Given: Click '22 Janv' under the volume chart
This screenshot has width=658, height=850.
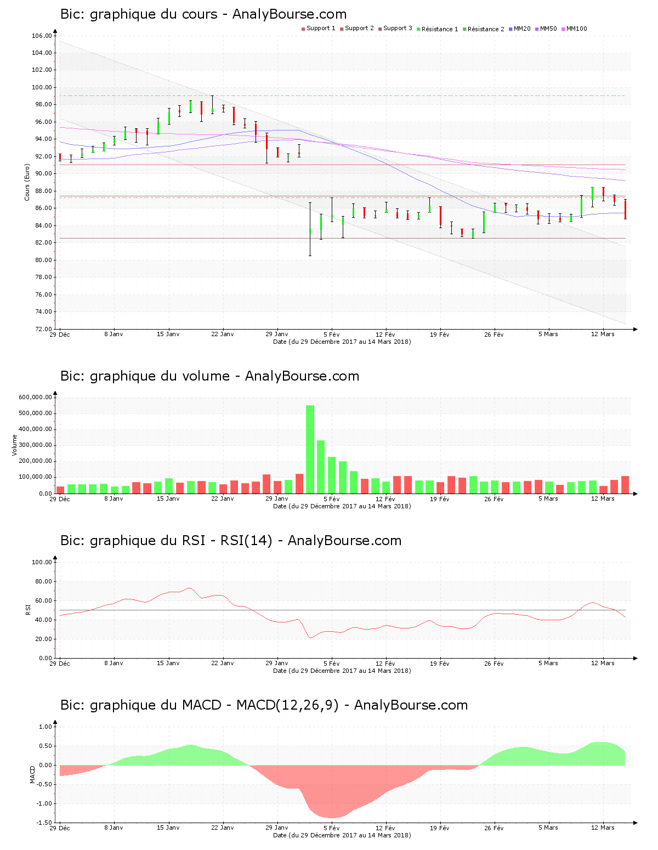Looking at the screenshot, I should pos(223,498).
